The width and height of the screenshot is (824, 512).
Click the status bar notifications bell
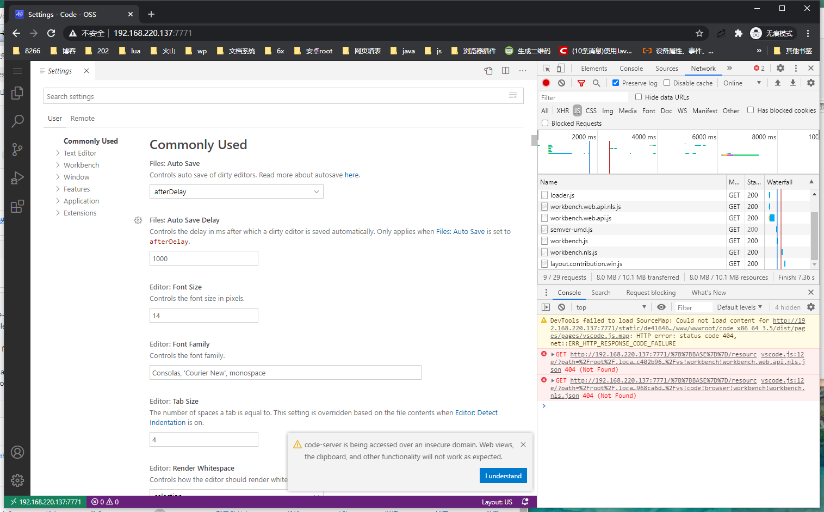tap(525, 502)
